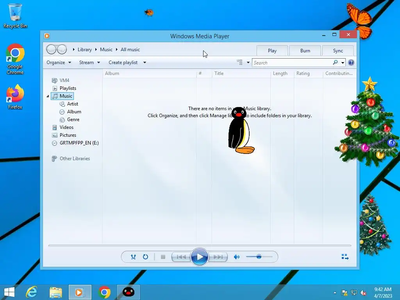
Task: Switch to Now Playing view
Action: coord(345,257)
